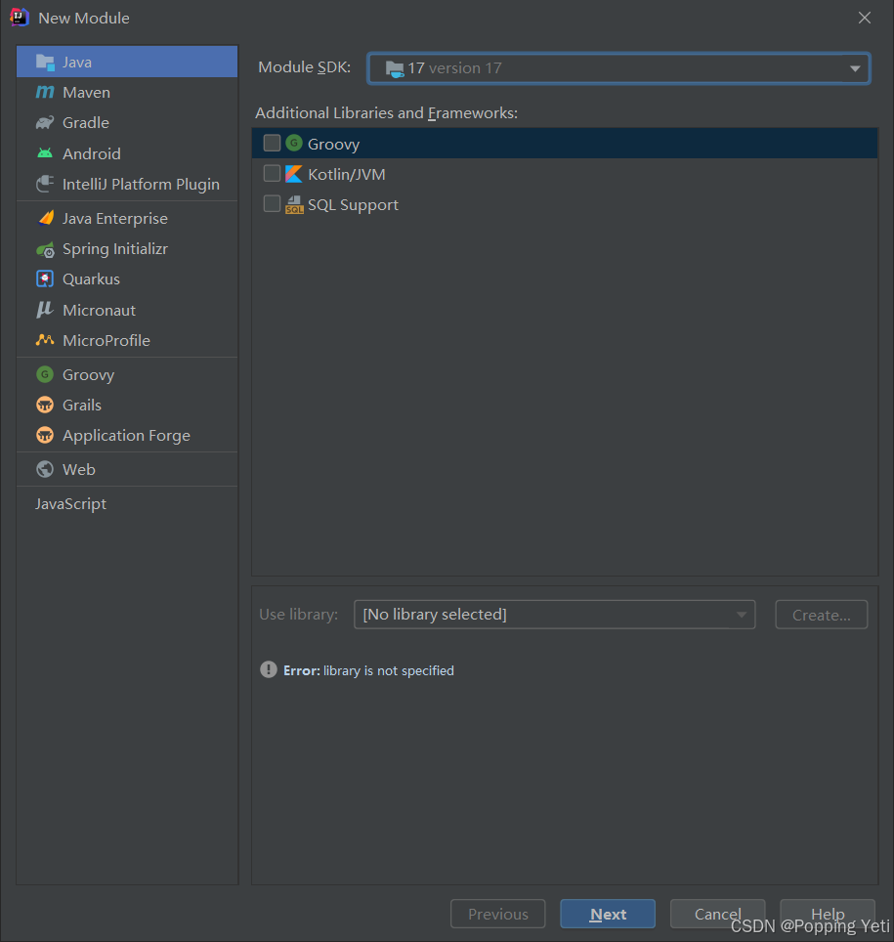Screen dimensions: 894x942
Task: Click the Maven 'm' icon
Action: [x=45, y=92]
